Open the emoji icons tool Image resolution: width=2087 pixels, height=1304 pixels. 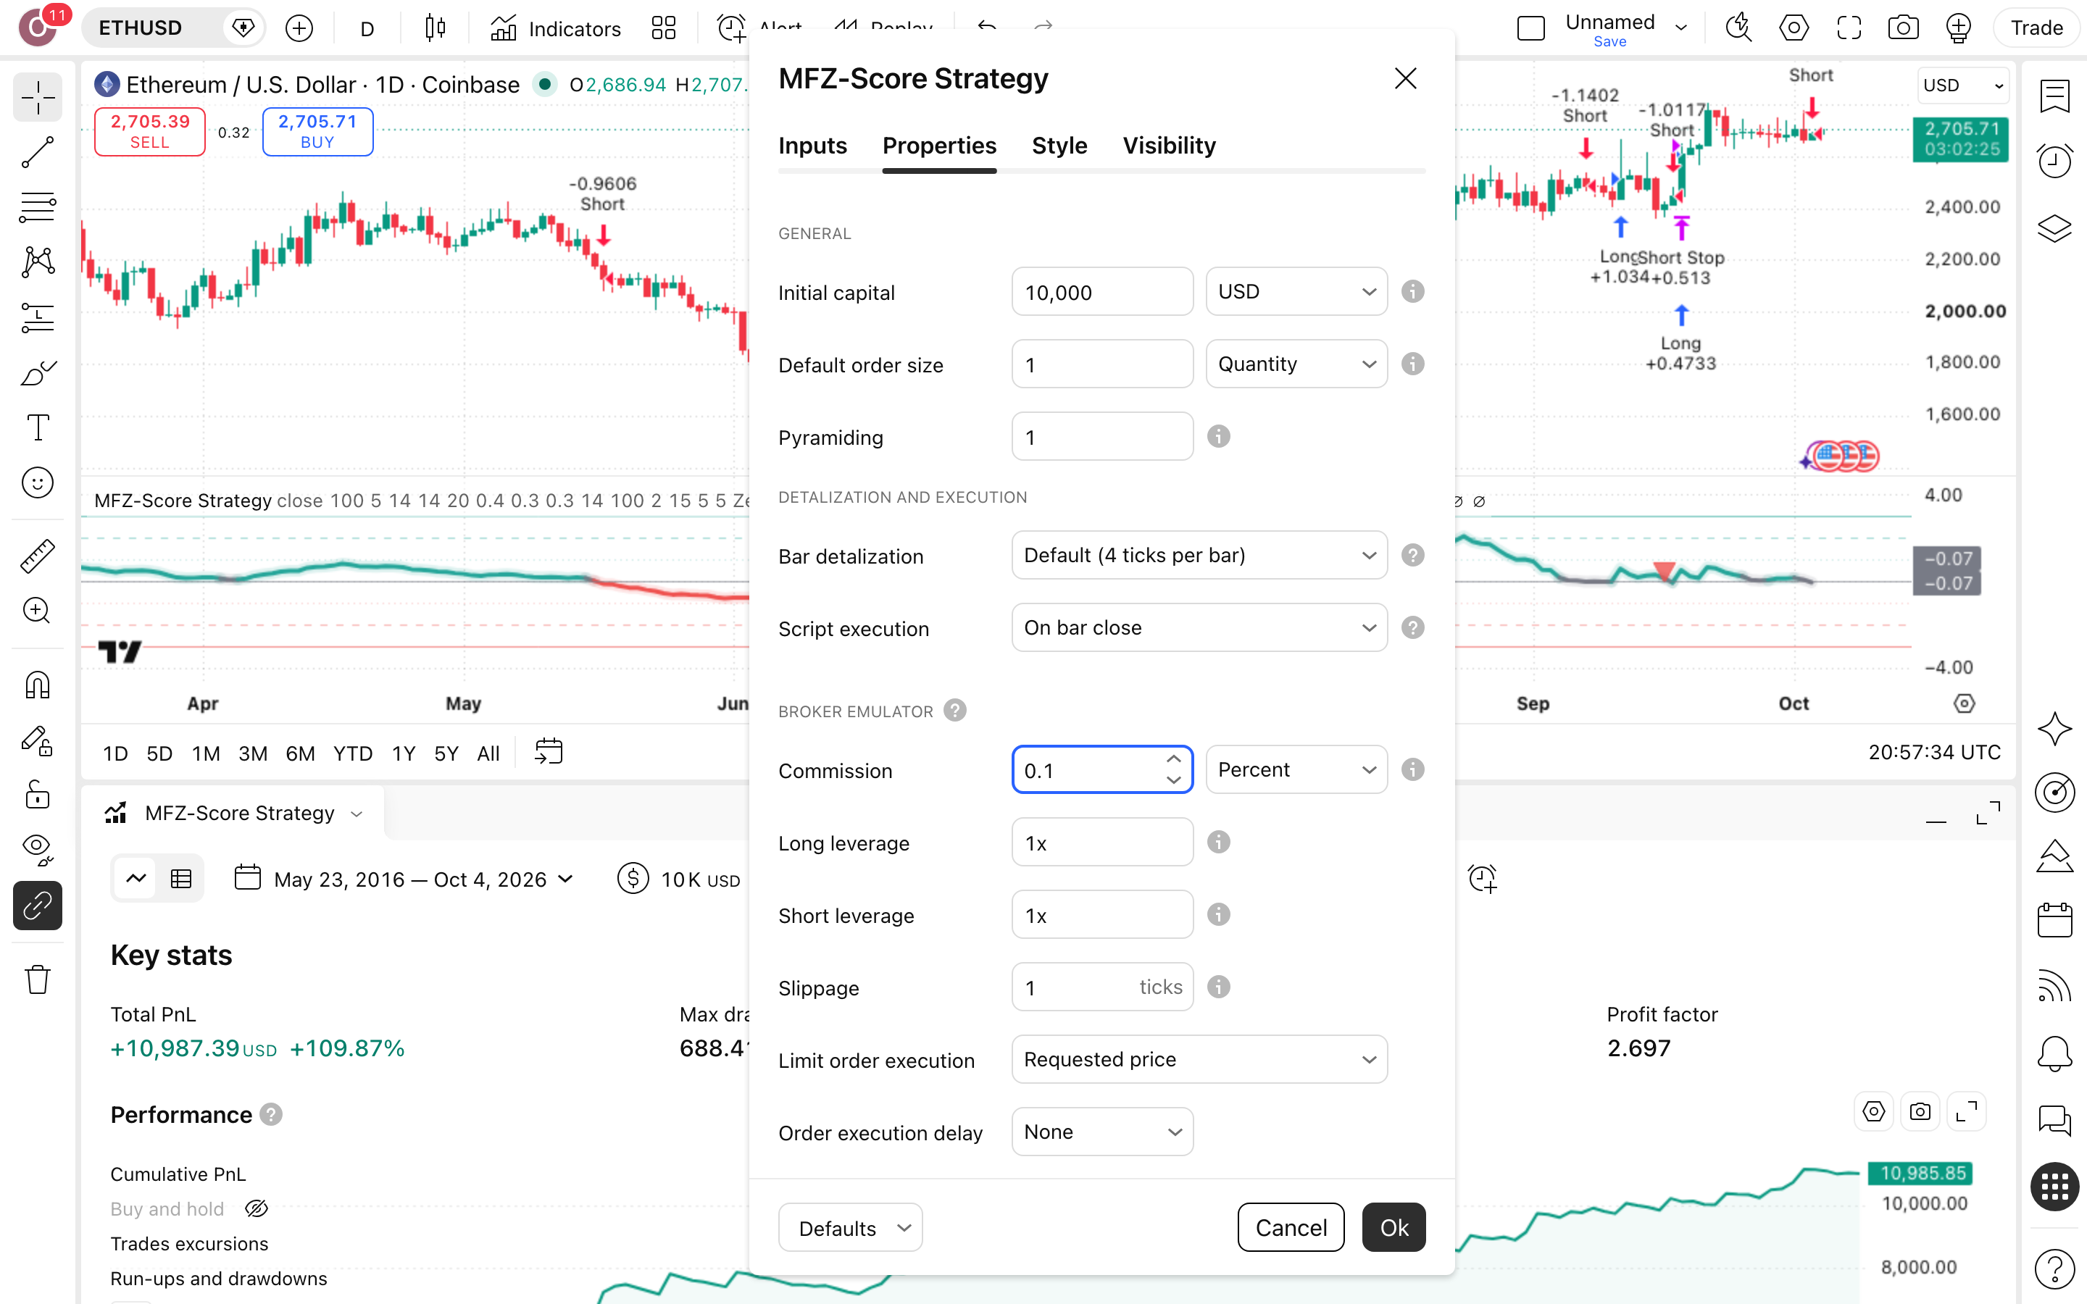[37, 483]
